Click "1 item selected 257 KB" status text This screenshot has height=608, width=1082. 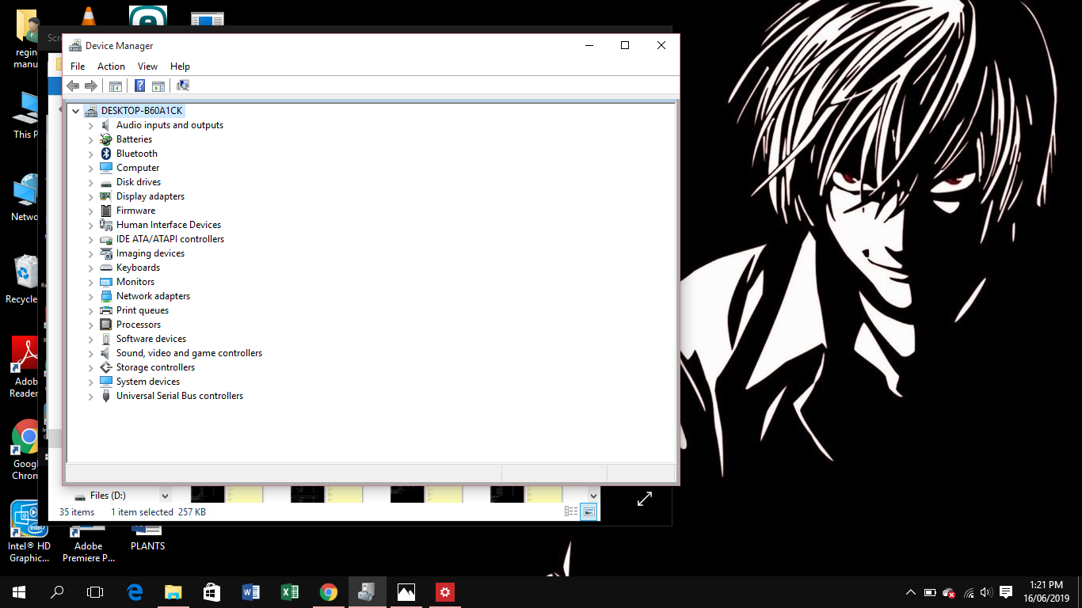(x=158, y=512)
